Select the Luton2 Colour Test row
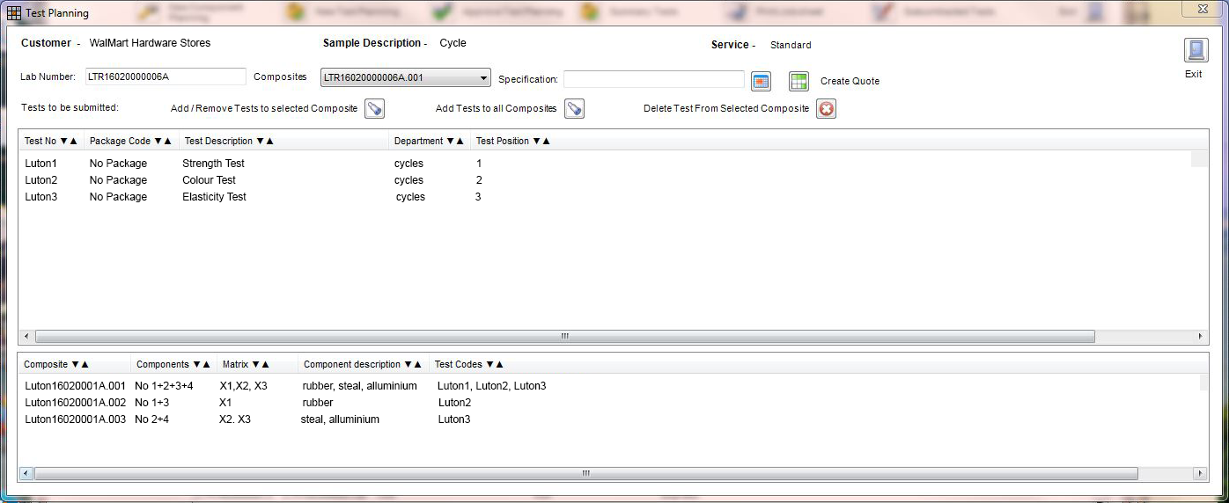Image resolution: width=1229 pixels, height=503 pixels. [x=209, y=180]
